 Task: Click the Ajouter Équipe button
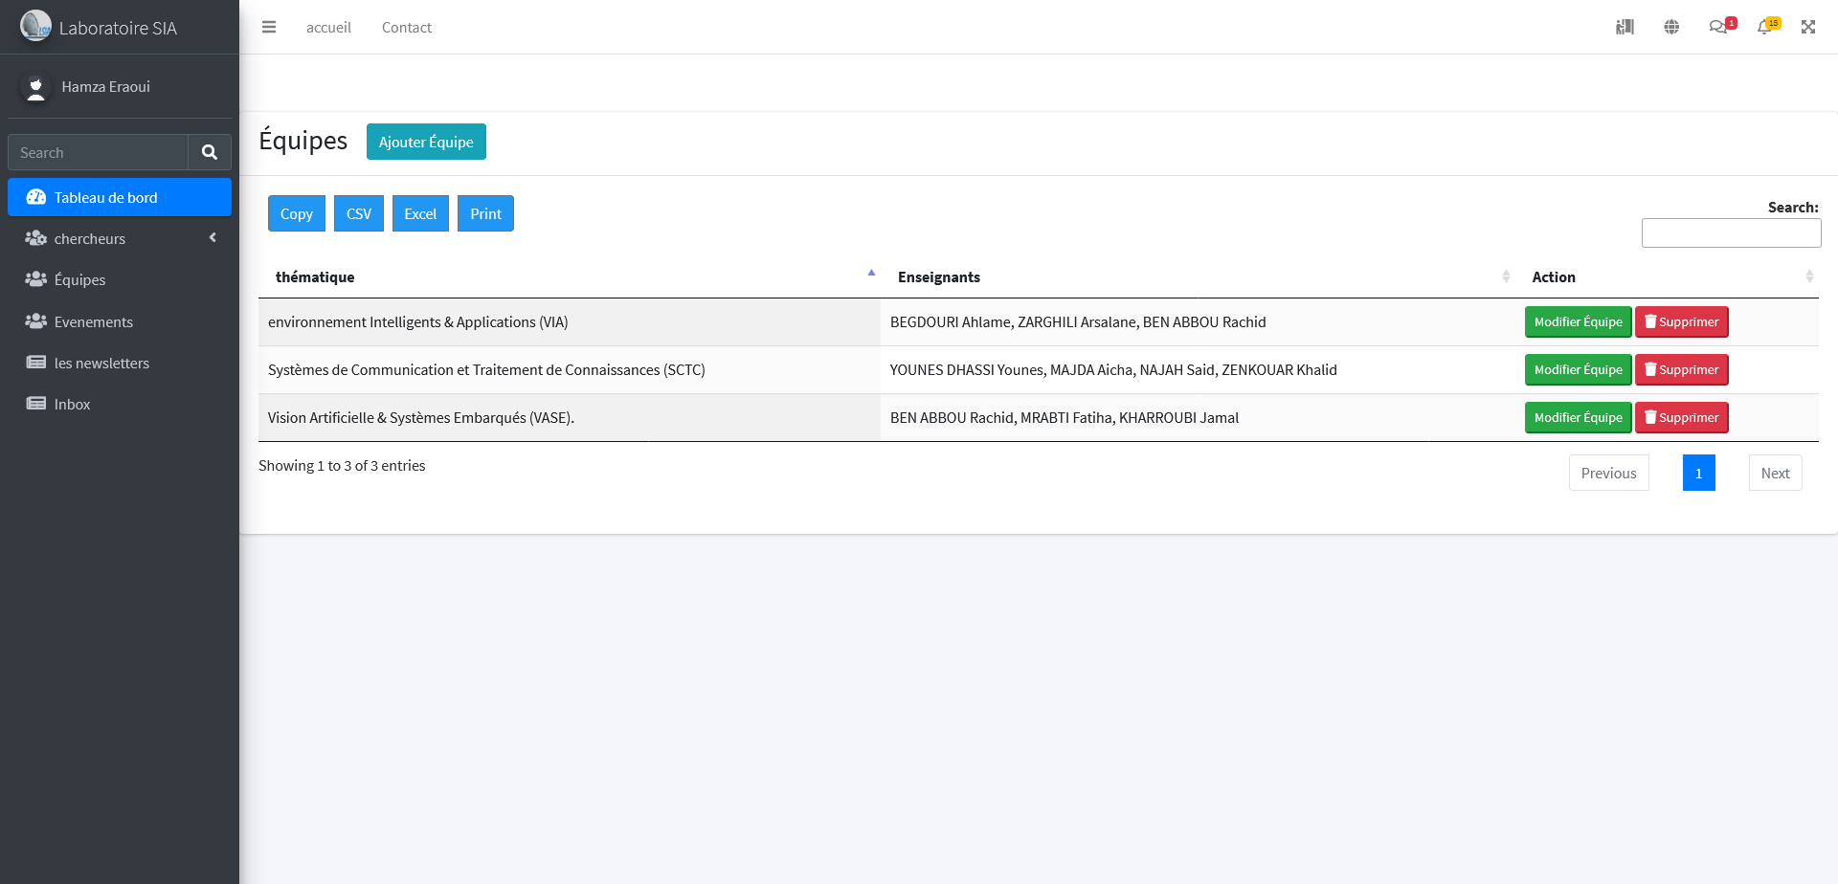(x=426, y=142)
